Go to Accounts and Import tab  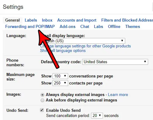click(x=77, y=20)
